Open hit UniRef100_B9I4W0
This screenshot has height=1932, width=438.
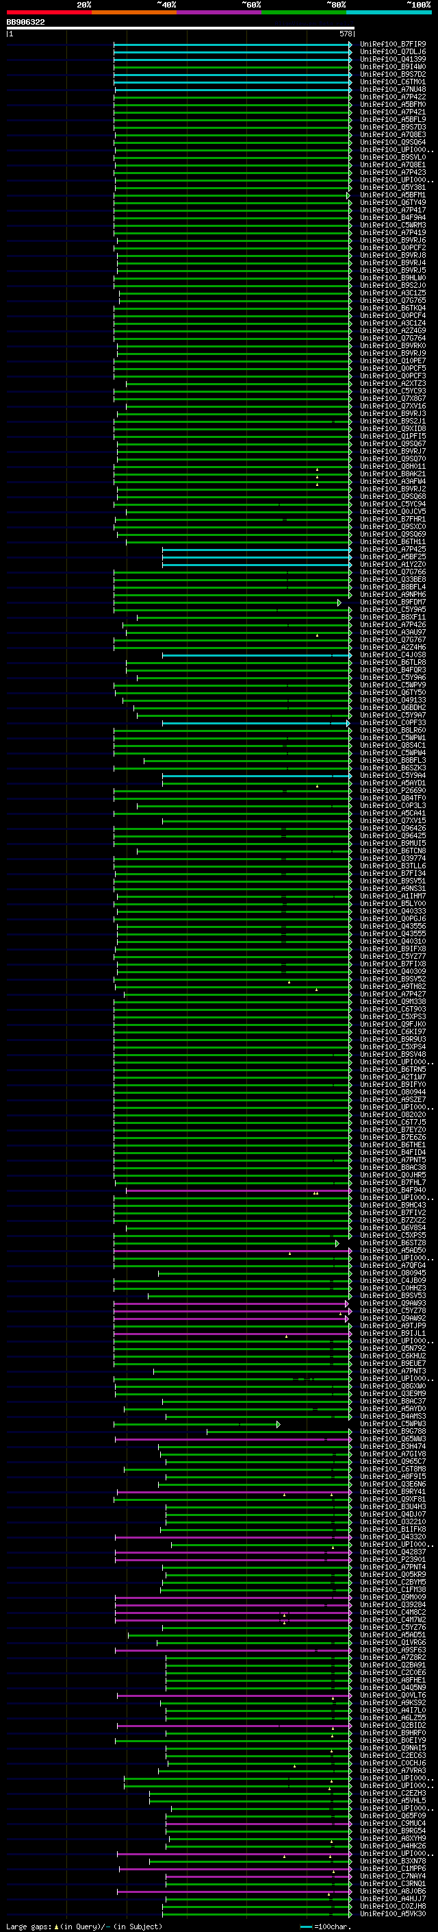(x=392, y=66)
